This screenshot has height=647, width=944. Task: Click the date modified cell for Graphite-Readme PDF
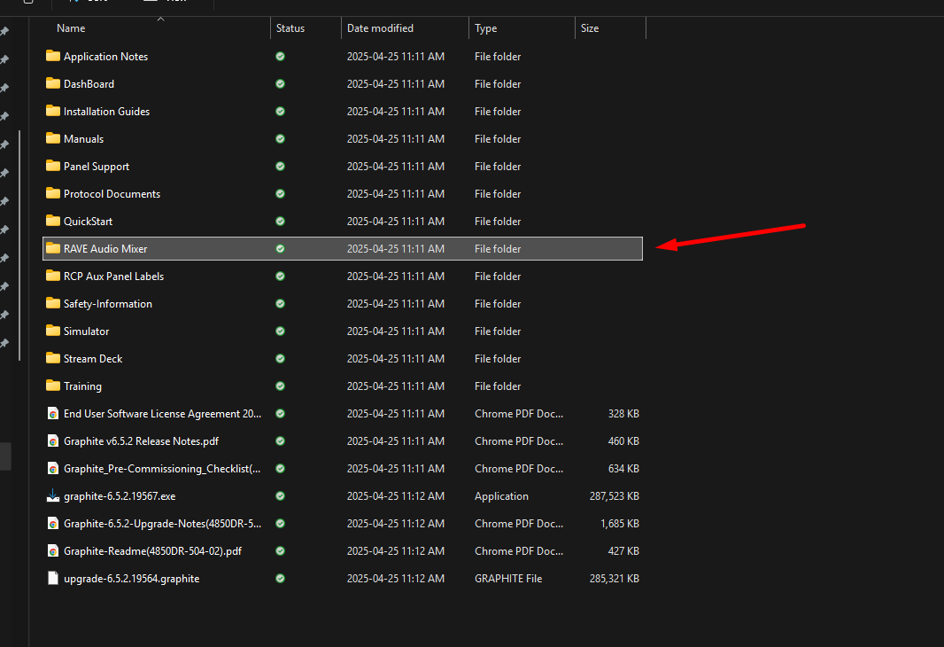[x=396, y=550]
